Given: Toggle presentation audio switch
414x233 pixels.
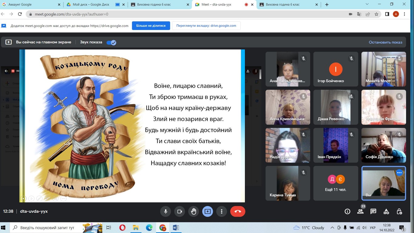Looking at the screenshot, I should [111, 42].
